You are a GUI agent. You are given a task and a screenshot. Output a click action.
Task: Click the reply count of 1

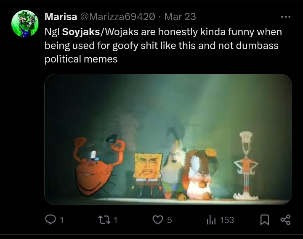61,220
